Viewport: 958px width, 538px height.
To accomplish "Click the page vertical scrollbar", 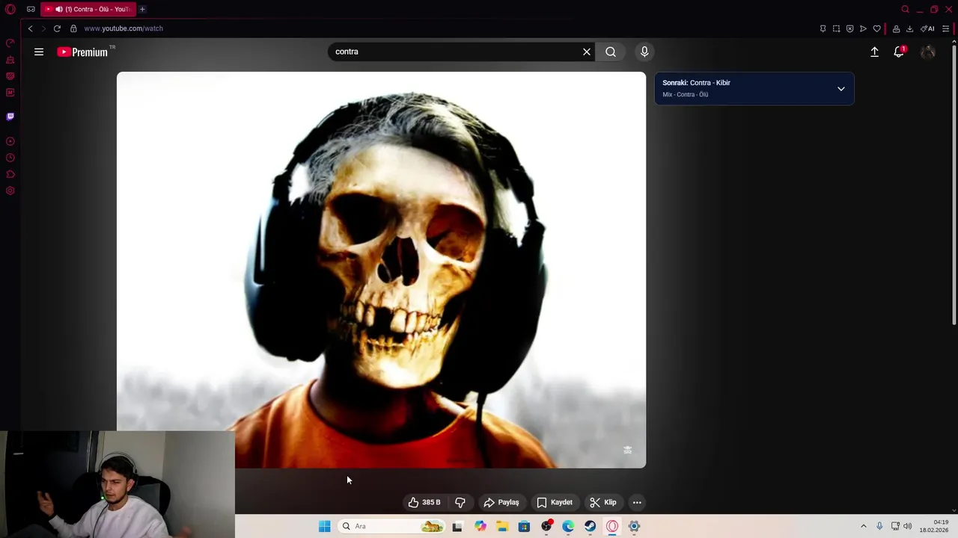I will click(954, 187).
